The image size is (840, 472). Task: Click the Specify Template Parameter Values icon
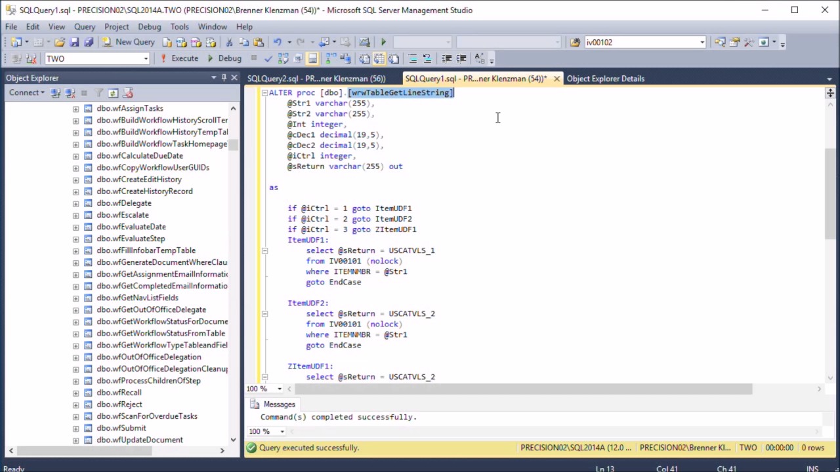(480, 58)
